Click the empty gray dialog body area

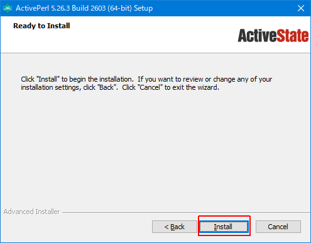155,146
